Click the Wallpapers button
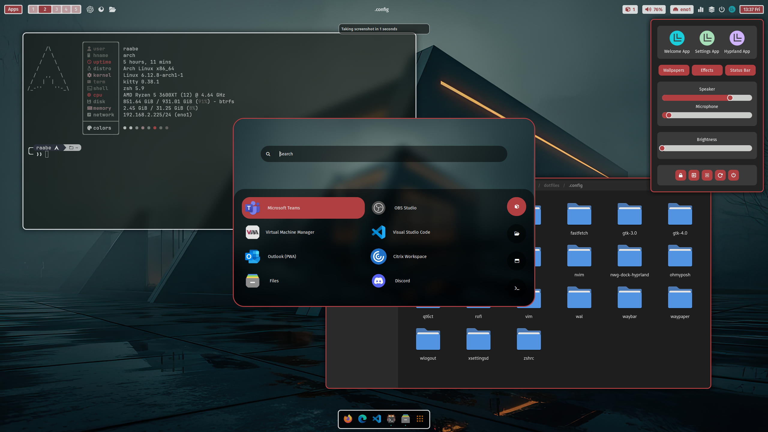 point(673,70)
